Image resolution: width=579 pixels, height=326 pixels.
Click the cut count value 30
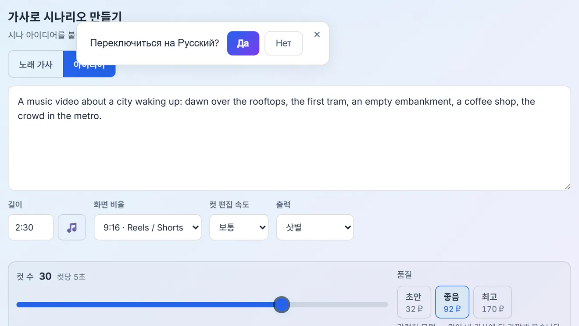pos(45,276)
